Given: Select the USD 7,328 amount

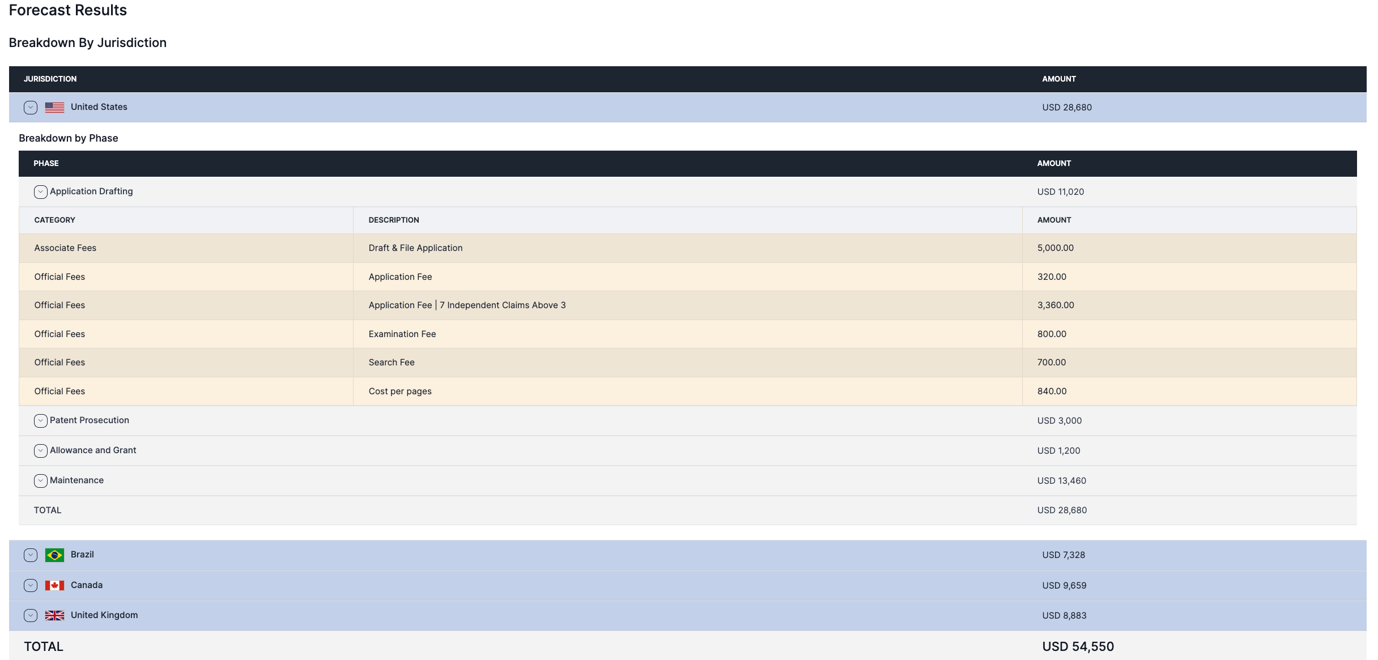Looking at the screenshot, I should coord(1064,555).
